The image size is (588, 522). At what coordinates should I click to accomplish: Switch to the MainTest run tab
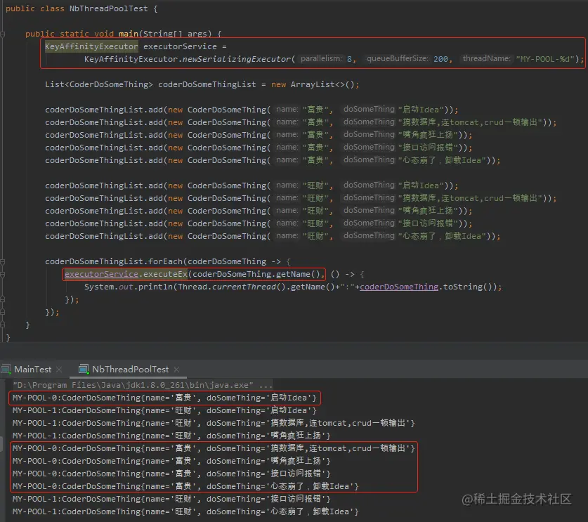32,370
